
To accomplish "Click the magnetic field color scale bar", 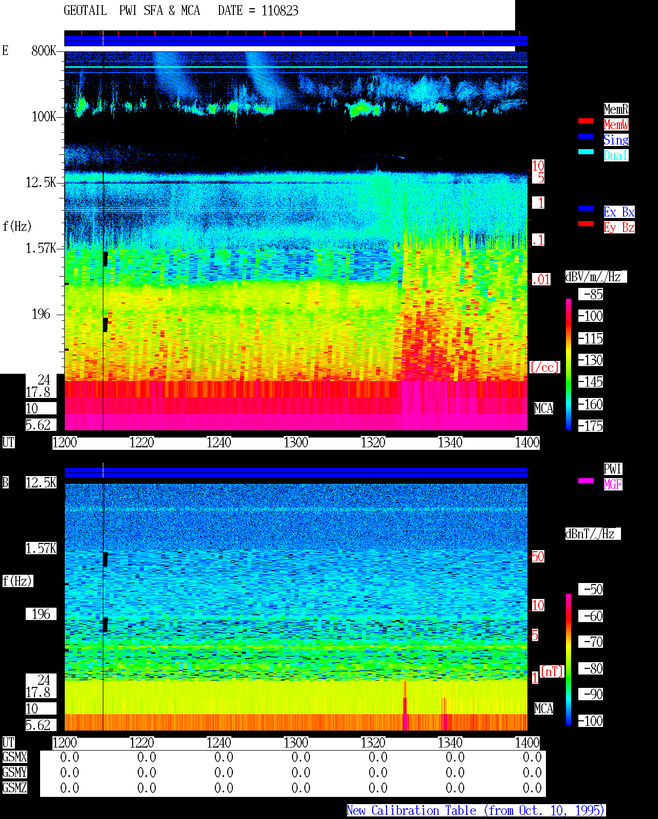I will (569, 660).
